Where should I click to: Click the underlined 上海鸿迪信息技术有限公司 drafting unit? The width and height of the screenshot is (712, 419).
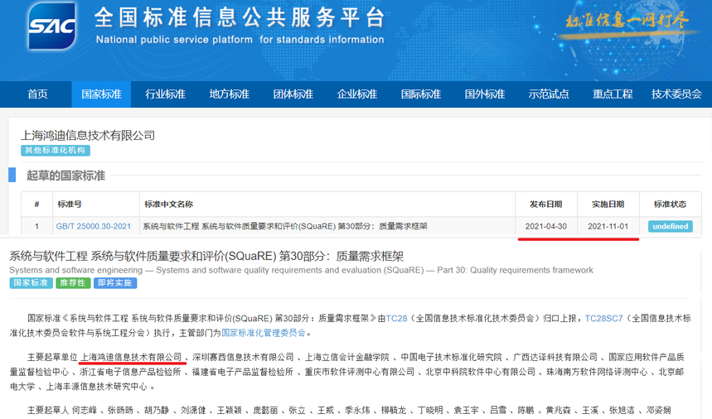point(131,358)
